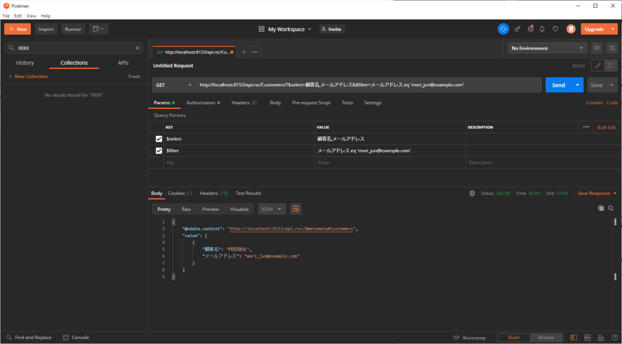This screenshot has height=344, width=622.
Task: Click the wrap lines icon in response toolbar
Action: coord(295,209)
